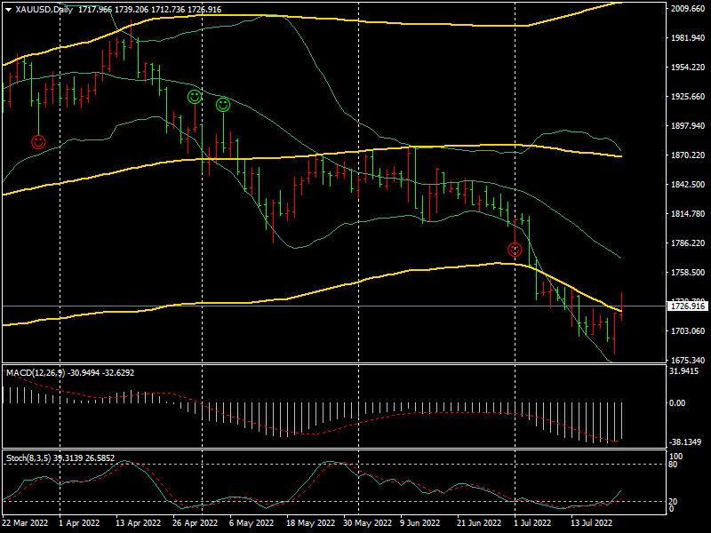Click the 1 Jul 2022 date label
This screenshot has height=533, width=711.
pyautogui.click(x=532, y=522)
